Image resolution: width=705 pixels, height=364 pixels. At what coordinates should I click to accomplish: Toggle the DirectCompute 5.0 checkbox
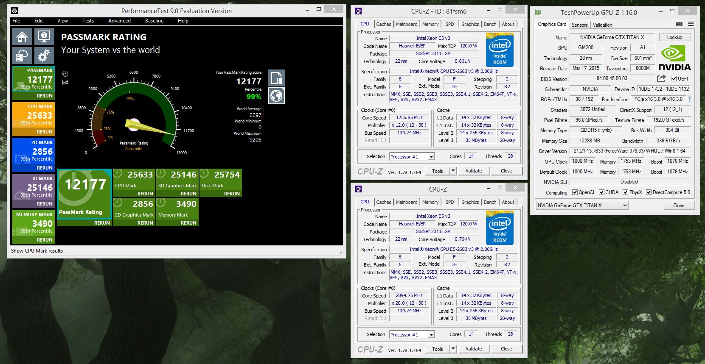(x=649, y=192)
